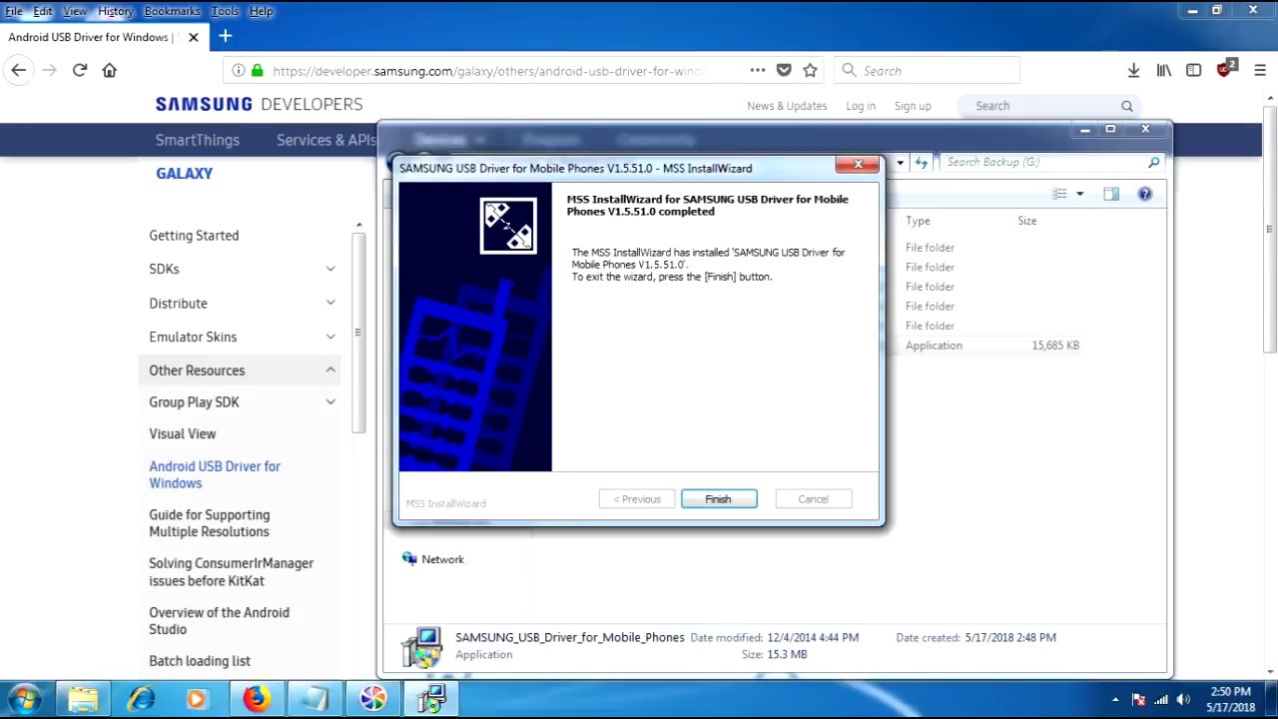1278x719 pixels.
Task: Bookmark this page with star icon
Action: pos(811,70)
